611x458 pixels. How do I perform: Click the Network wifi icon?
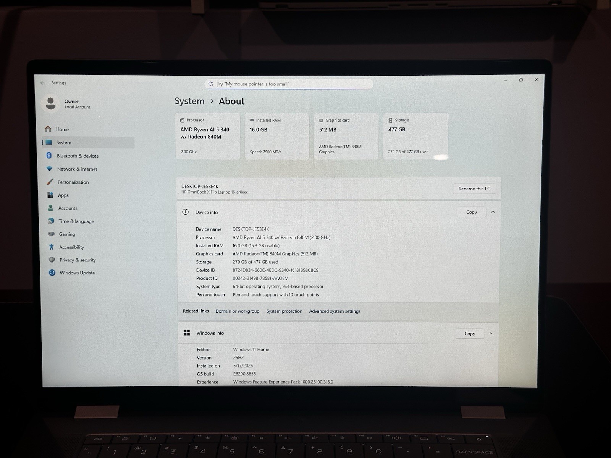(49, 169)
